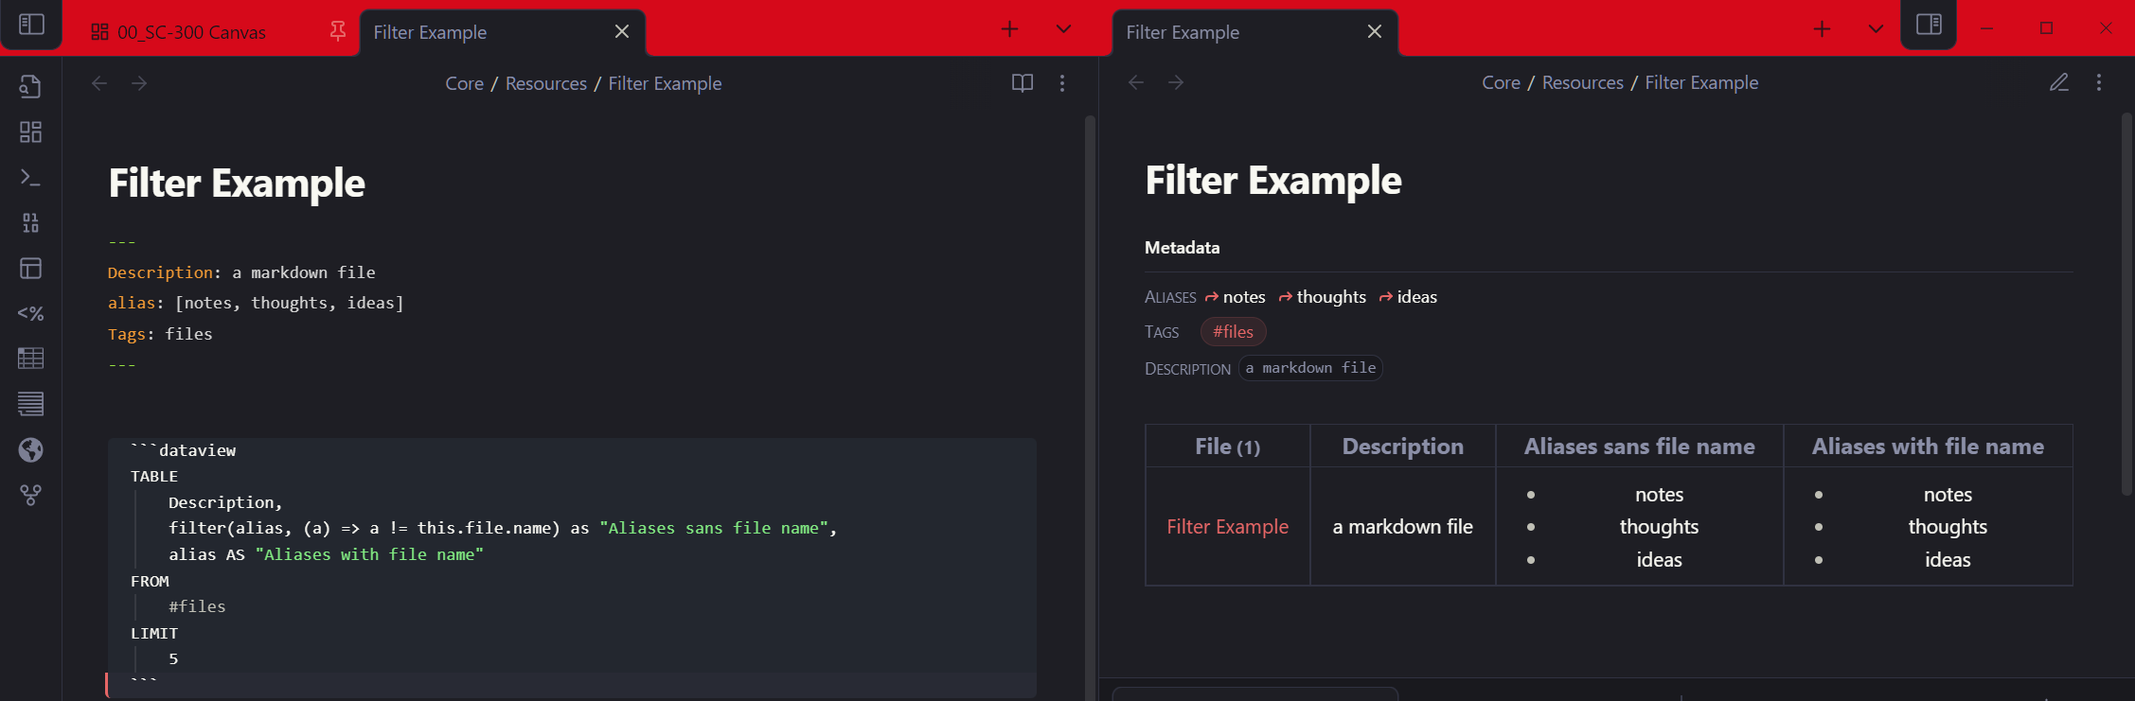The height and width of the screenshot is (701, 2135).
Task: Add a new tab in right pane
Action: click(x=1822, y=29)
